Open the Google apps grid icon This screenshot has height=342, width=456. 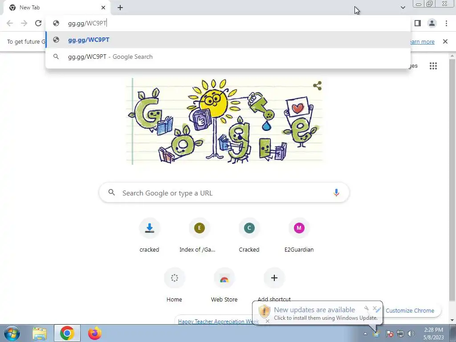(x=433, y=66)
